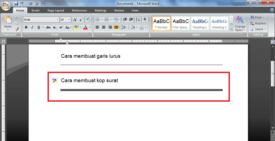Switch to the Insert tab

pos(35,10)
